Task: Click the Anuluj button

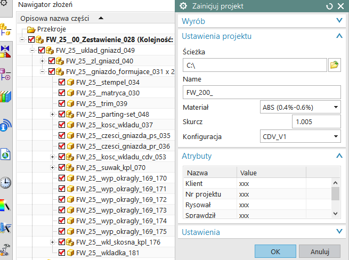Action: [x=320, y=251]
